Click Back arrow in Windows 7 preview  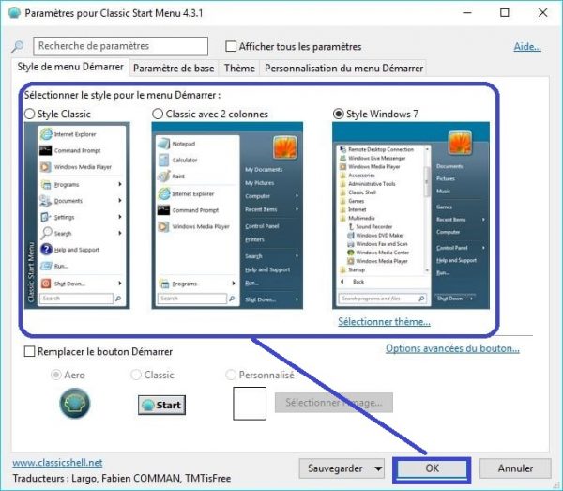coord(342,282)
